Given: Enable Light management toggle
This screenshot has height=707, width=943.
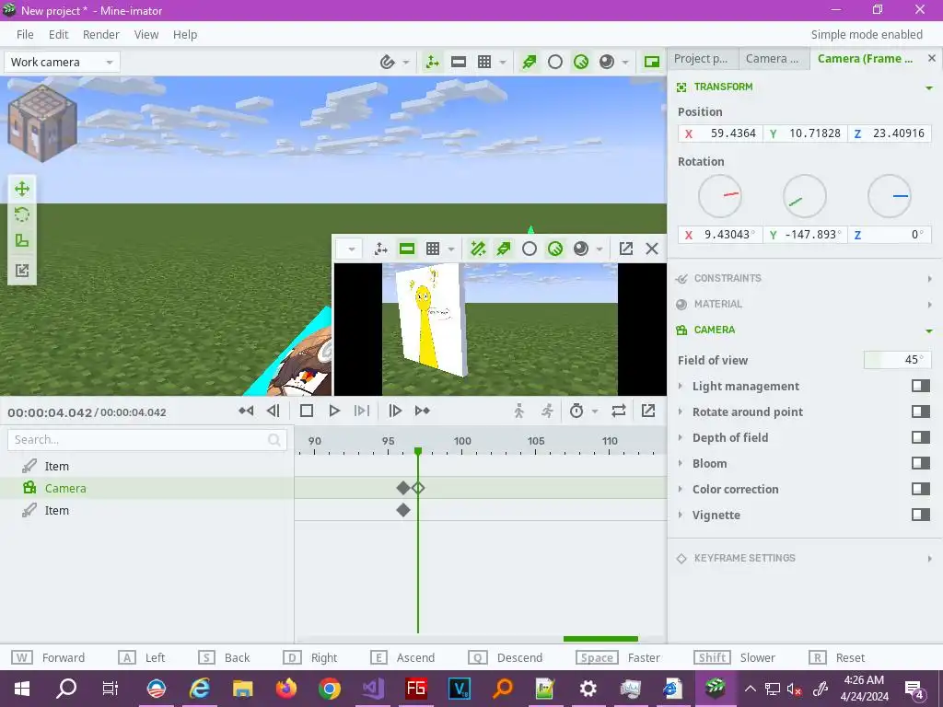Looking at the screenshot, I should [x=921, y=386].
